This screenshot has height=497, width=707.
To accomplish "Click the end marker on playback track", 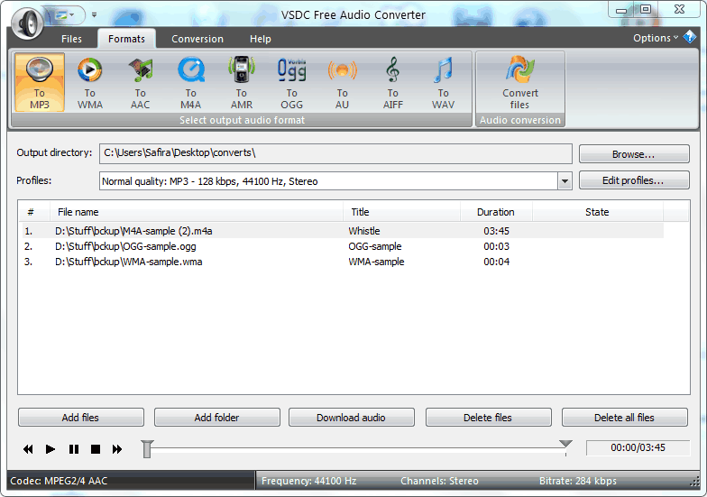I will pyautogui.click(x=565, y=444).
